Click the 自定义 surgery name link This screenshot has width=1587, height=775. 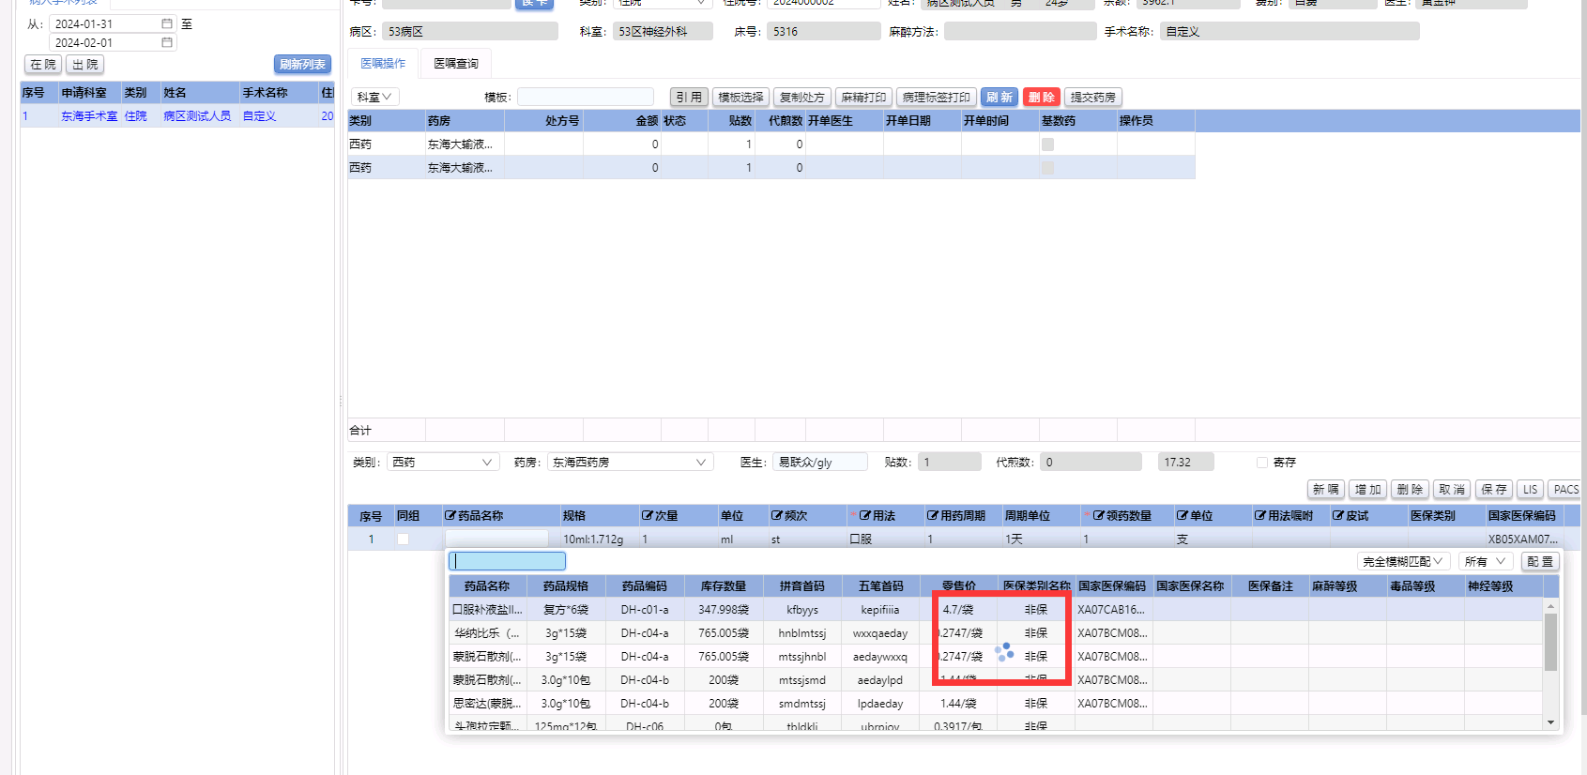259,116
